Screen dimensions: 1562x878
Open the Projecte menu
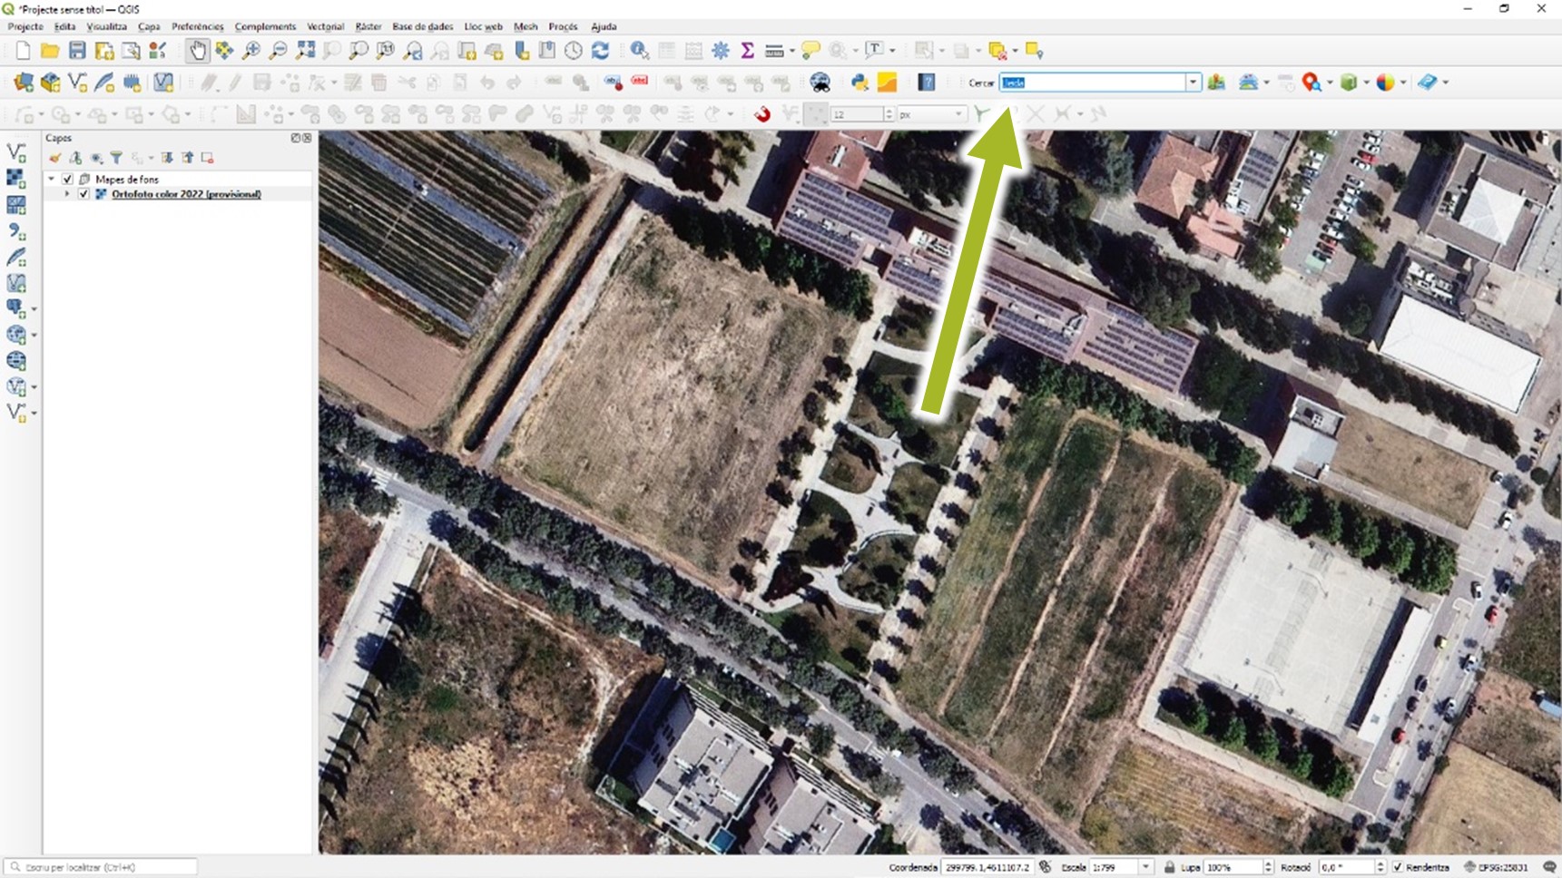25,26
